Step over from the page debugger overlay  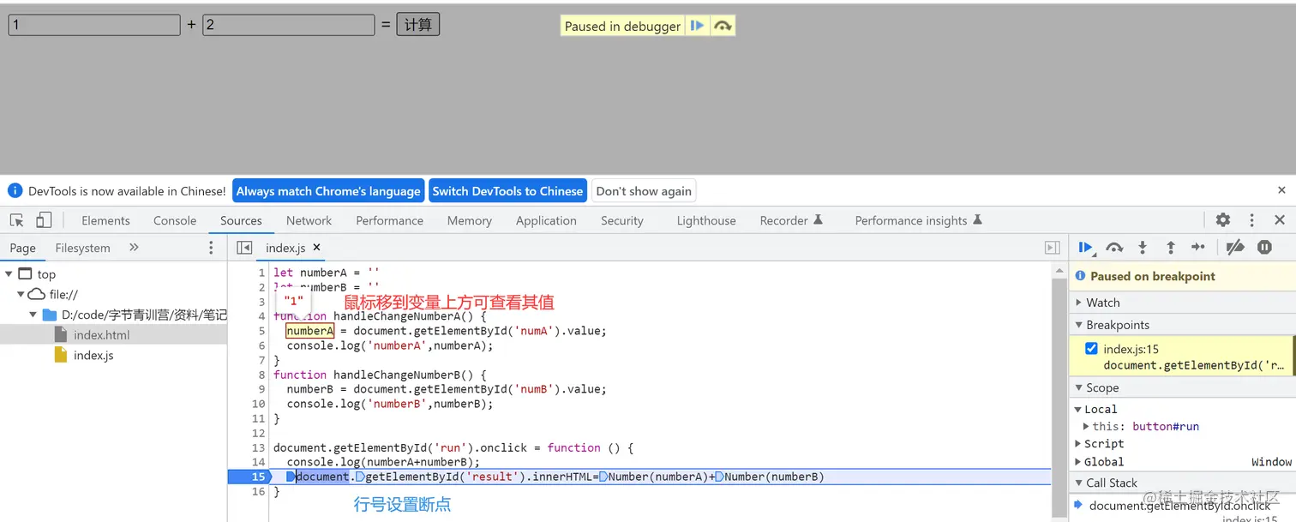pyautogui.click(x=723, y=26)
